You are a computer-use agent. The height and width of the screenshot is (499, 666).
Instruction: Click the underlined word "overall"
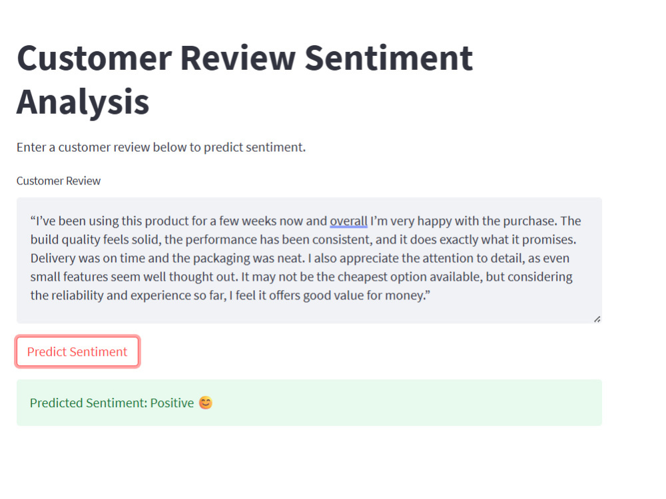(348, 221)
